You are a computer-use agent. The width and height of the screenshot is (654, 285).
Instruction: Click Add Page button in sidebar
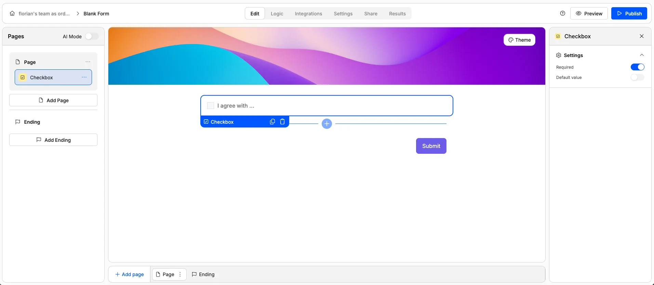pyautogui.click(x=53, y=100)
